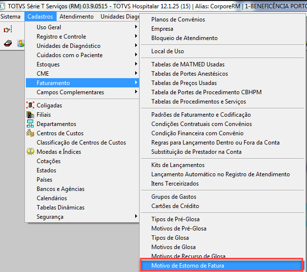Open Filiais
307x272 pixels.
pyautogui.click(x=82, y=115)
